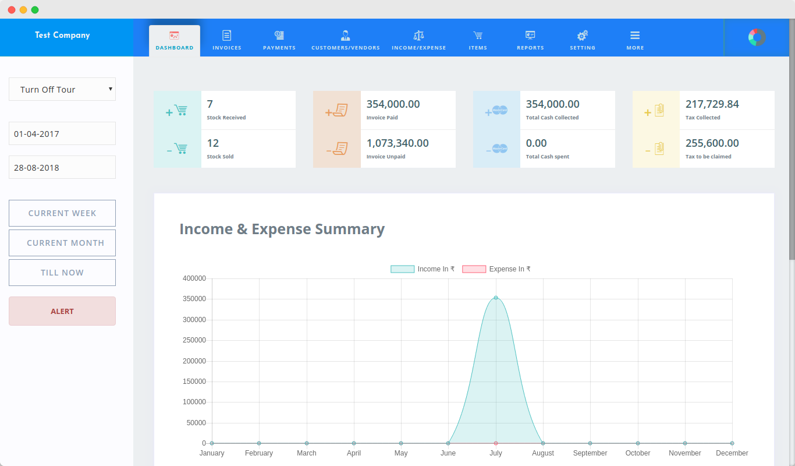Viewport: 795px width, 466px height.
Task: Click the January axis label
Action: coord(212,453)
